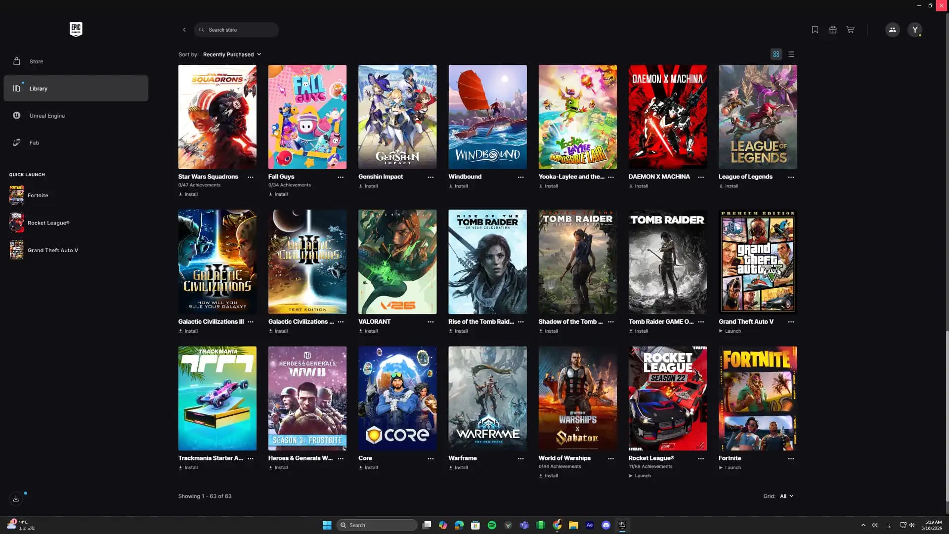Screen dimensions: 949x534
Task: Select the Yooka-Laylee cover art
Action: [x=577, y=117]
